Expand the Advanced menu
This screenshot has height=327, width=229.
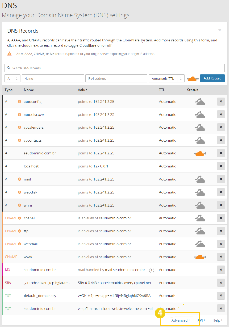pos(181,320)
